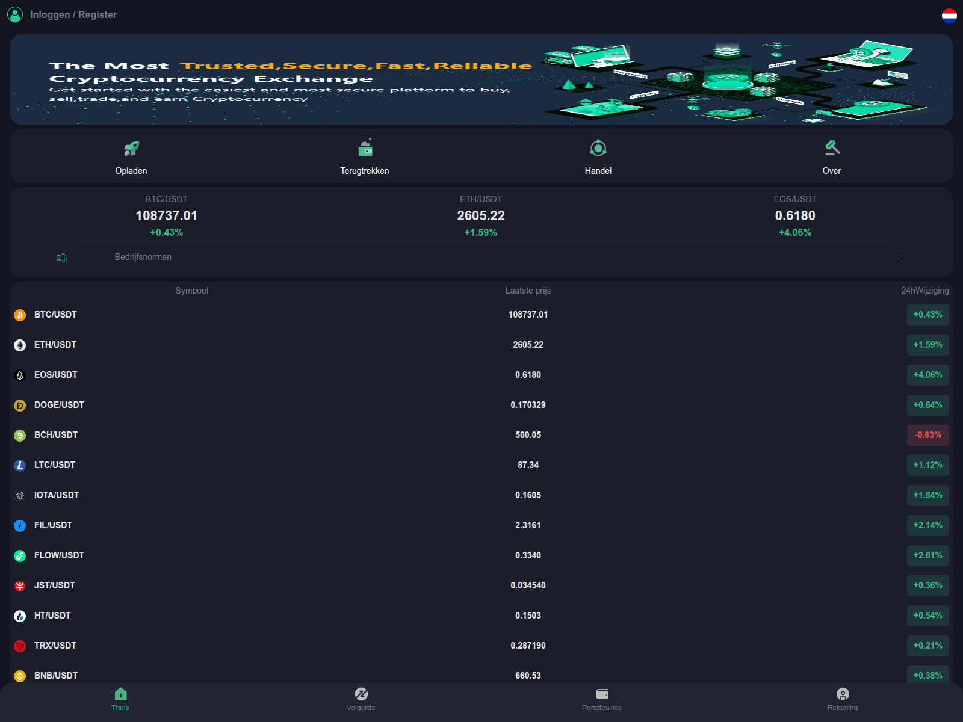
Task: Open the notice list menu icon
Action: pyautogui.click(x=901, y=258)
